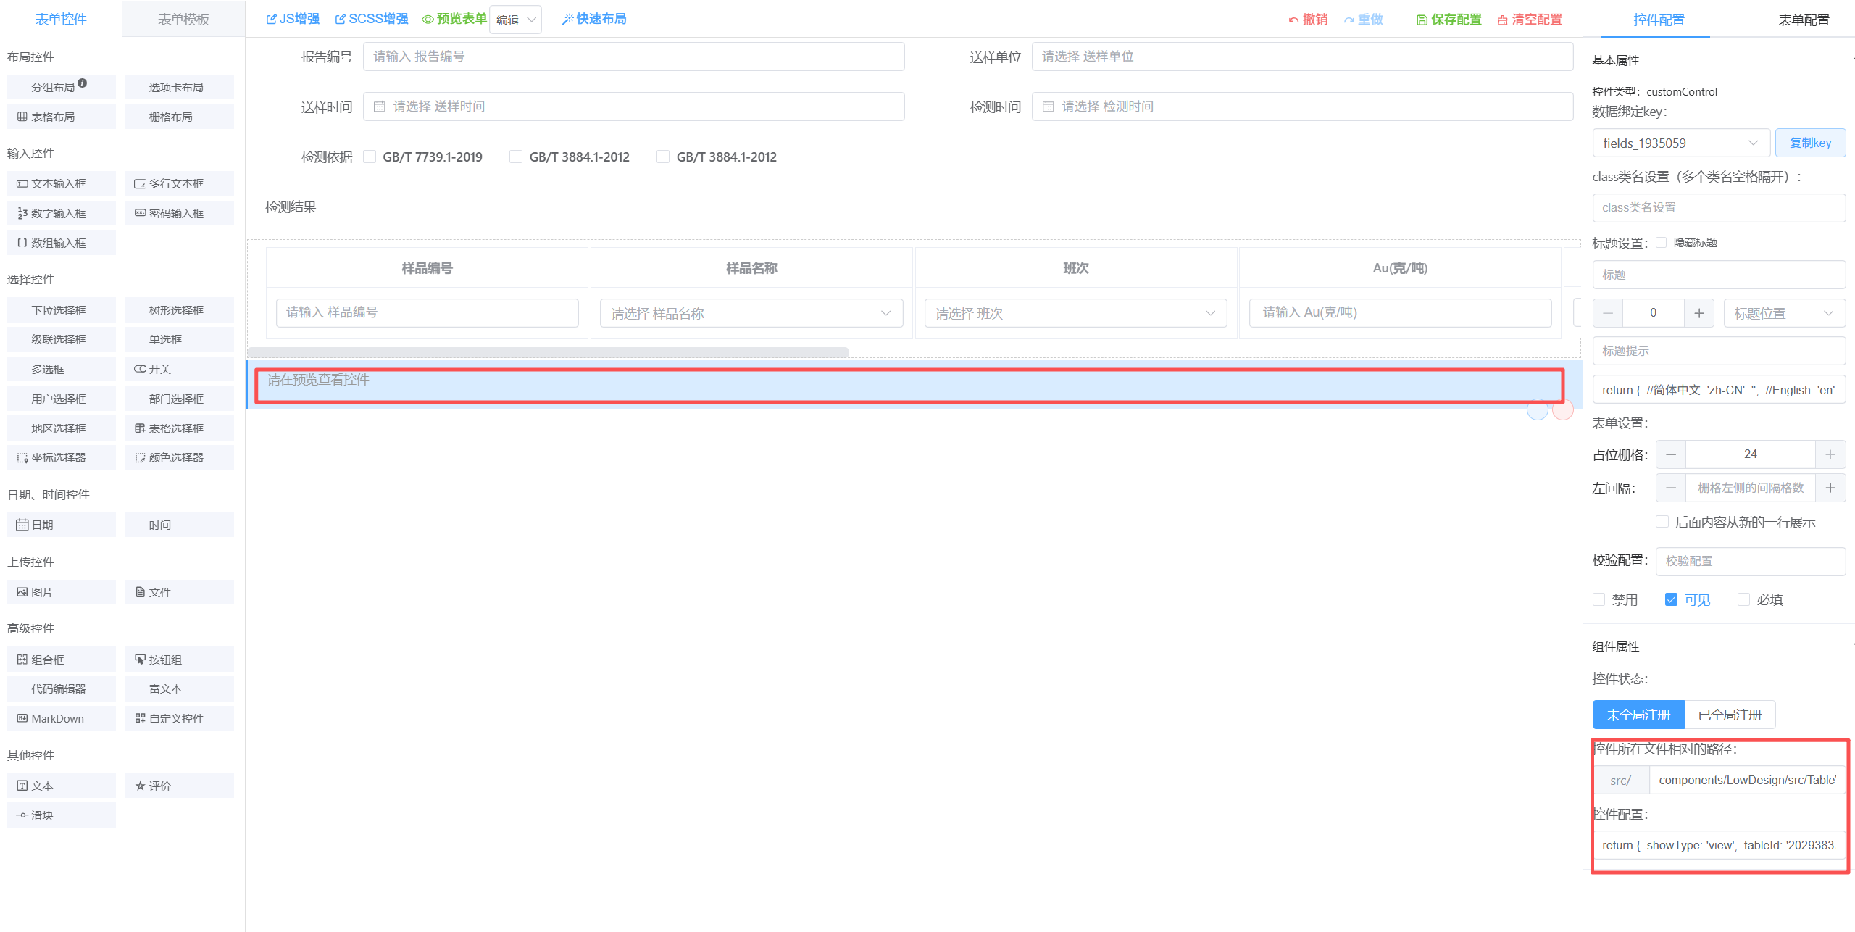Click the 撤销 undo arrow icon
1855x932 pixels.
1293,20
